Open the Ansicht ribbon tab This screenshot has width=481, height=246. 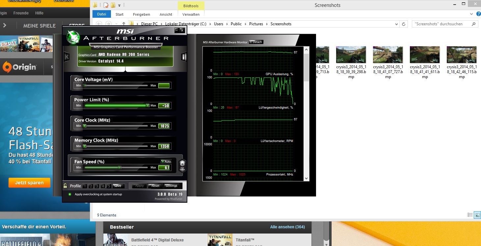pyautogui.click(x=166, y=14)
